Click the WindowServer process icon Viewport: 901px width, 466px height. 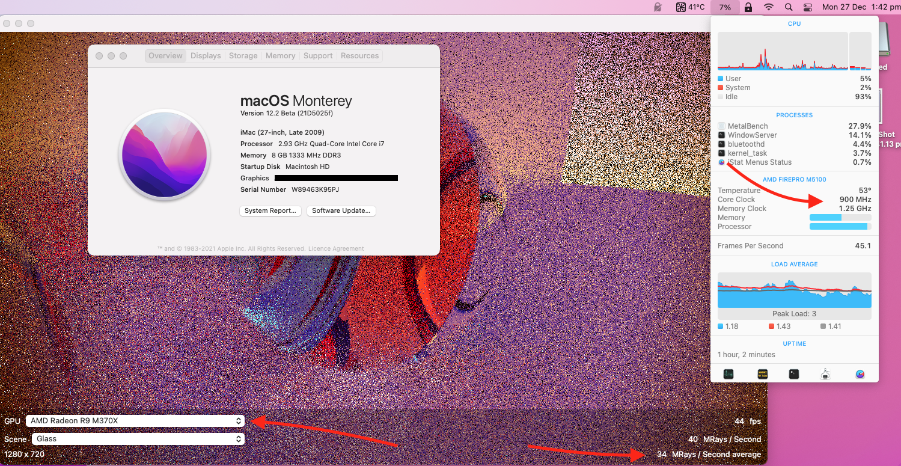tap(721, 135)
